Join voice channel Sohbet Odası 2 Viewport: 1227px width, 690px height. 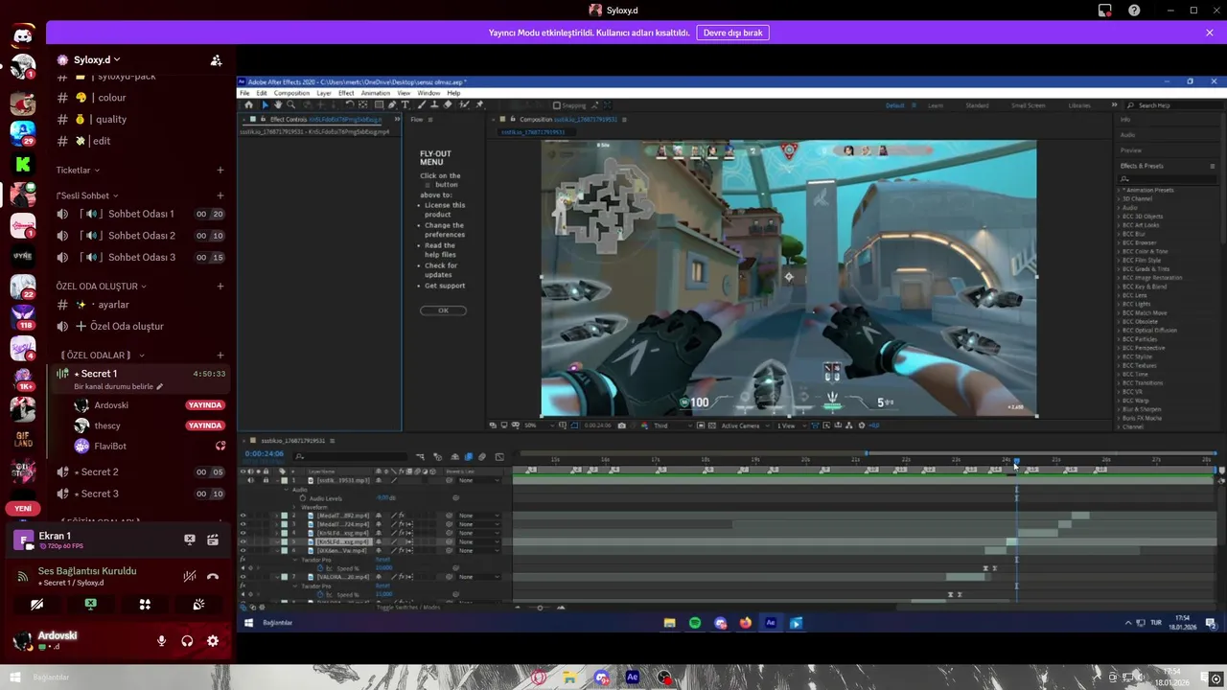point(141,236)
